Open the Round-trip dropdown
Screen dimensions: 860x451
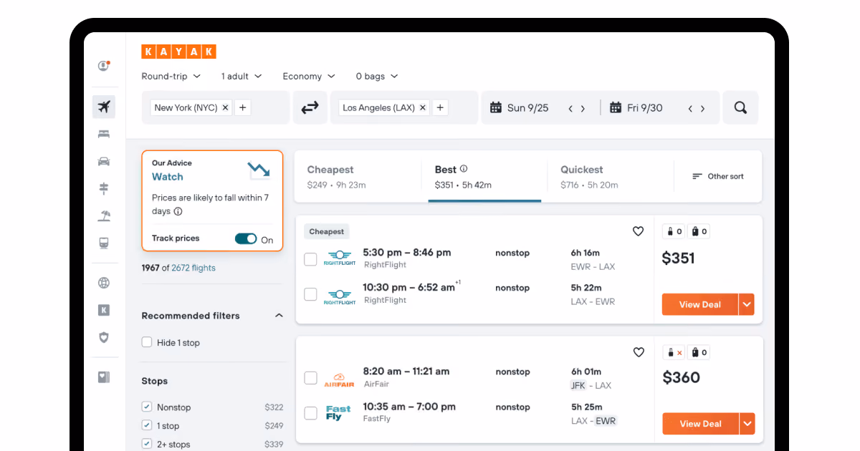pyautogui.click(x=171, y=76)
